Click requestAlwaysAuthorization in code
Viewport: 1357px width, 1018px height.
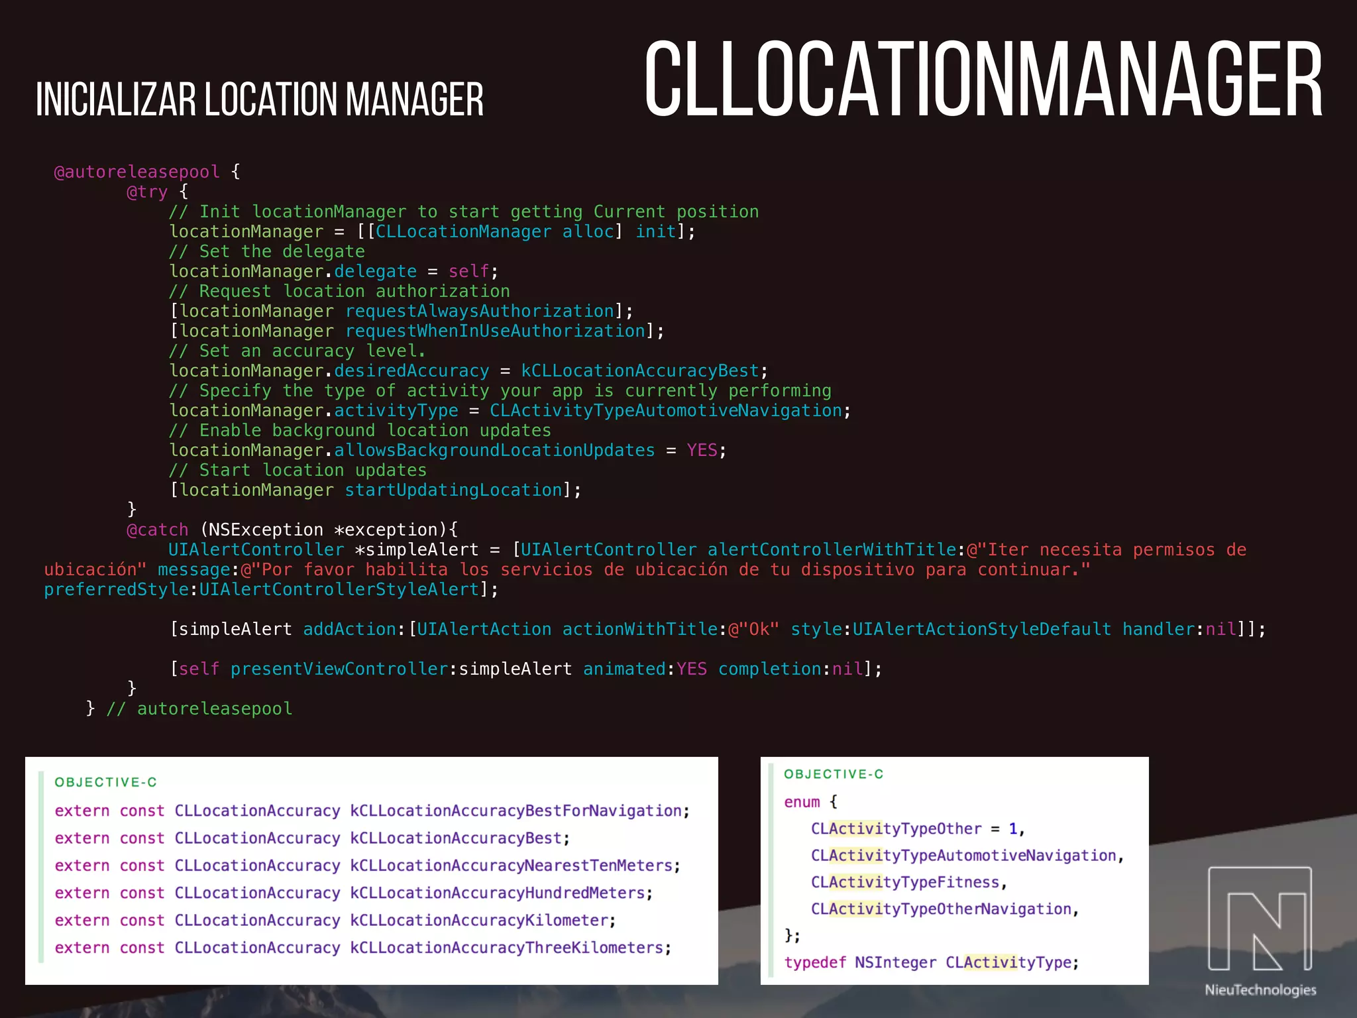480,311
